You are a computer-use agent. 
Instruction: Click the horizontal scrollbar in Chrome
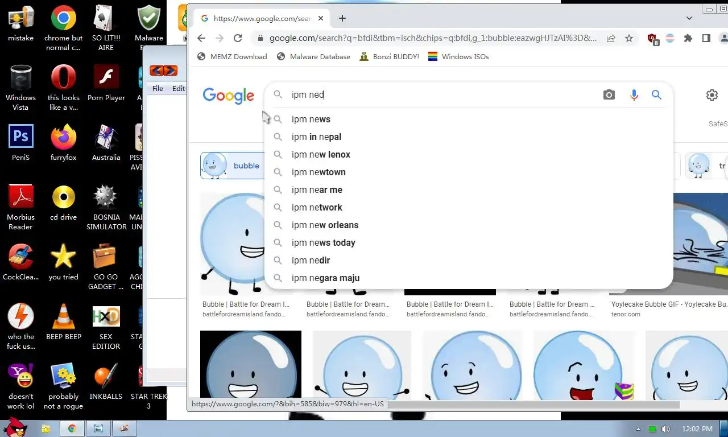tap(533, 405)
